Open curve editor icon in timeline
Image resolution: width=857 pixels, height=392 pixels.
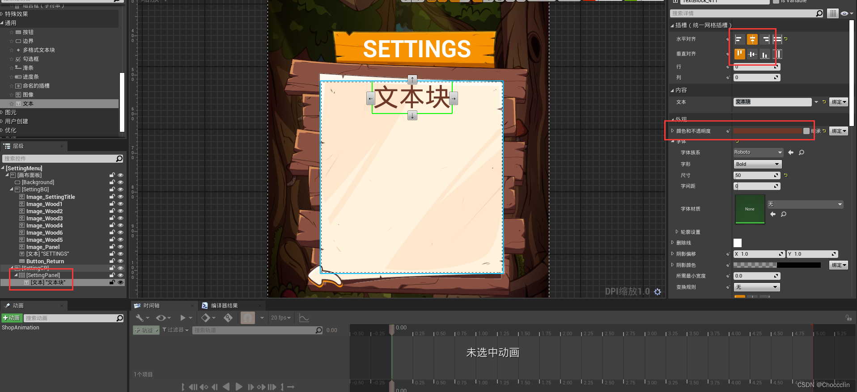click(x=304, y=318)
